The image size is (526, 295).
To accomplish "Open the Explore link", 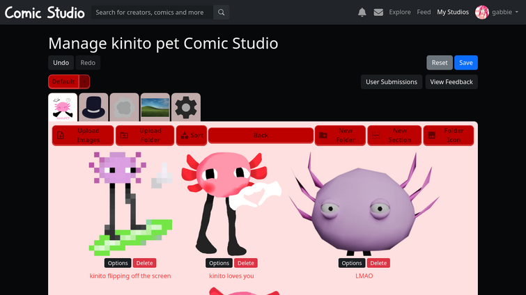I will tap(400, 12).
